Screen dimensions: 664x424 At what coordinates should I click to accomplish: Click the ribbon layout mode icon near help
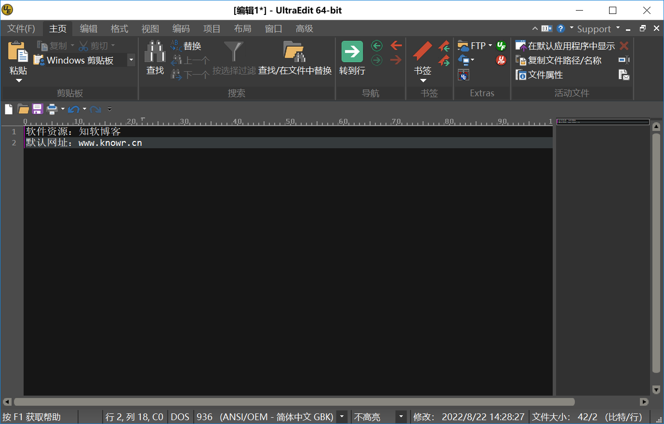tap(546, 28)
